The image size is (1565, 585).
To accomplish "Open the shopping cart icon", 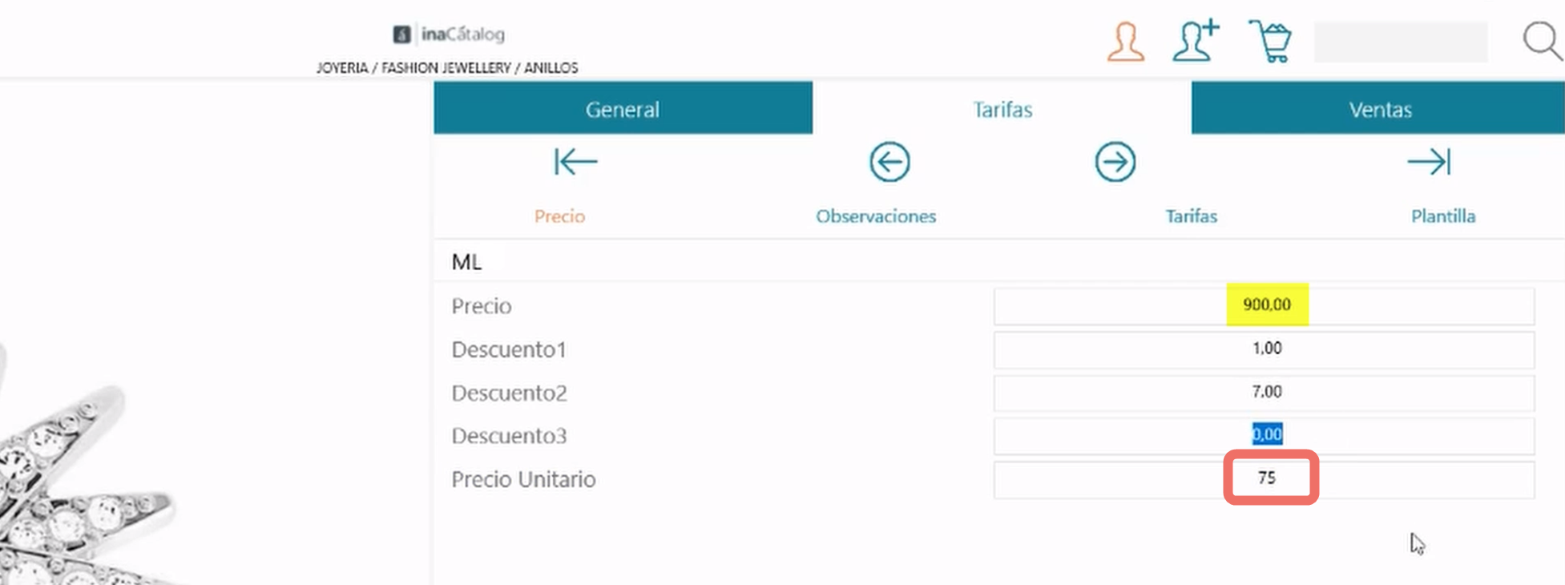I will (x=1270, y=41).
